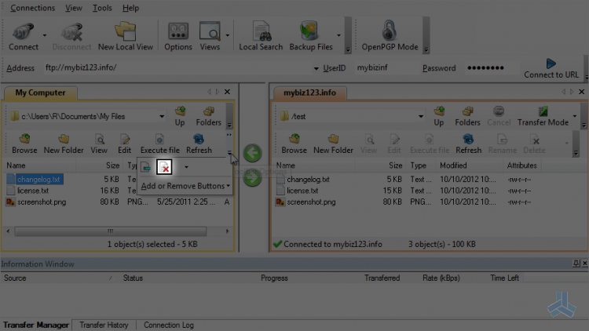This screenshot has height=331, width=589.
Task: Switch to the Connection Log tab
Action: click(169, 325)
